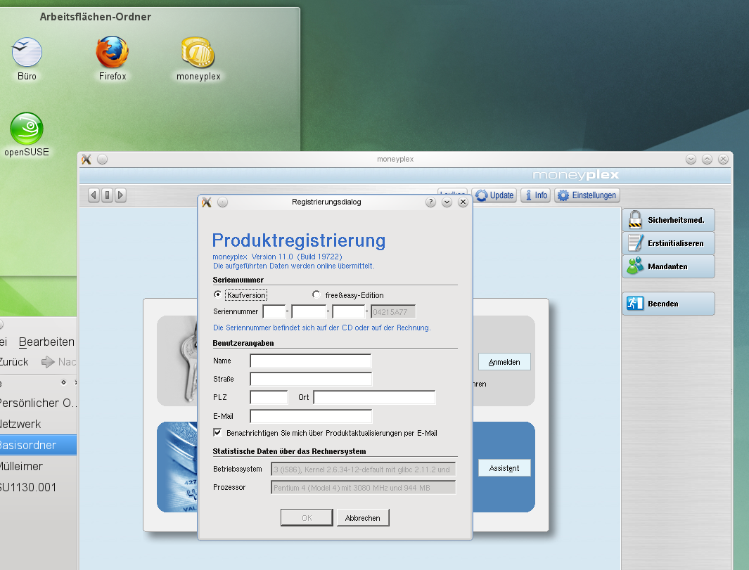749x570 pixels.
Task: Click the Anmelden button
Action: [x=504, y=362]
